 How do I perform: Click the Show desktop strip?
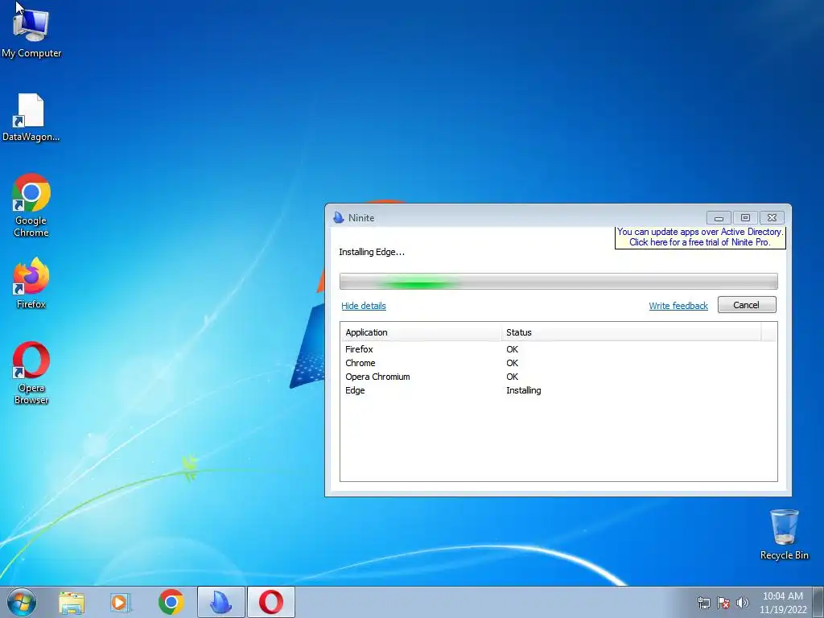click(x=818, y=602)
